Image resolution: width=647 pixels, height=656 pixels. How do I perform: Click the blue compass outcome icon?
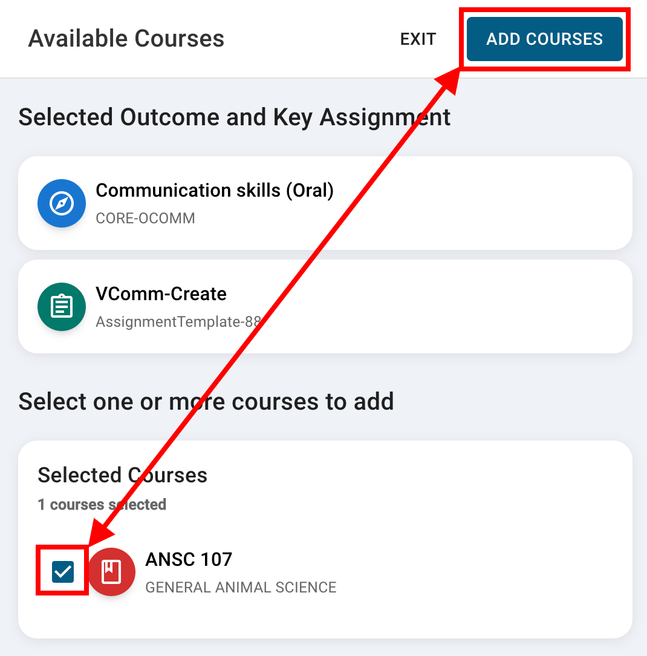coord(61,203)
